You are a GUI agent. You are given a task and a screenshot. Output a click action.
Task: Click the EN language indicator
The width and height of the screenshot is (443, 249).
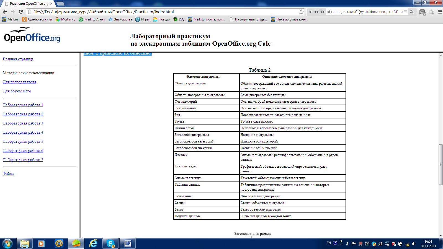click(x=329, y=243)
